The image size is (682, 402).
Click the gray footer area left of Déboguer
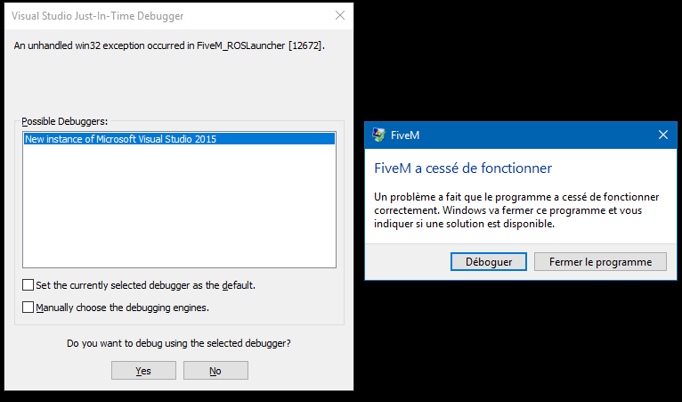tap(408, 262)
